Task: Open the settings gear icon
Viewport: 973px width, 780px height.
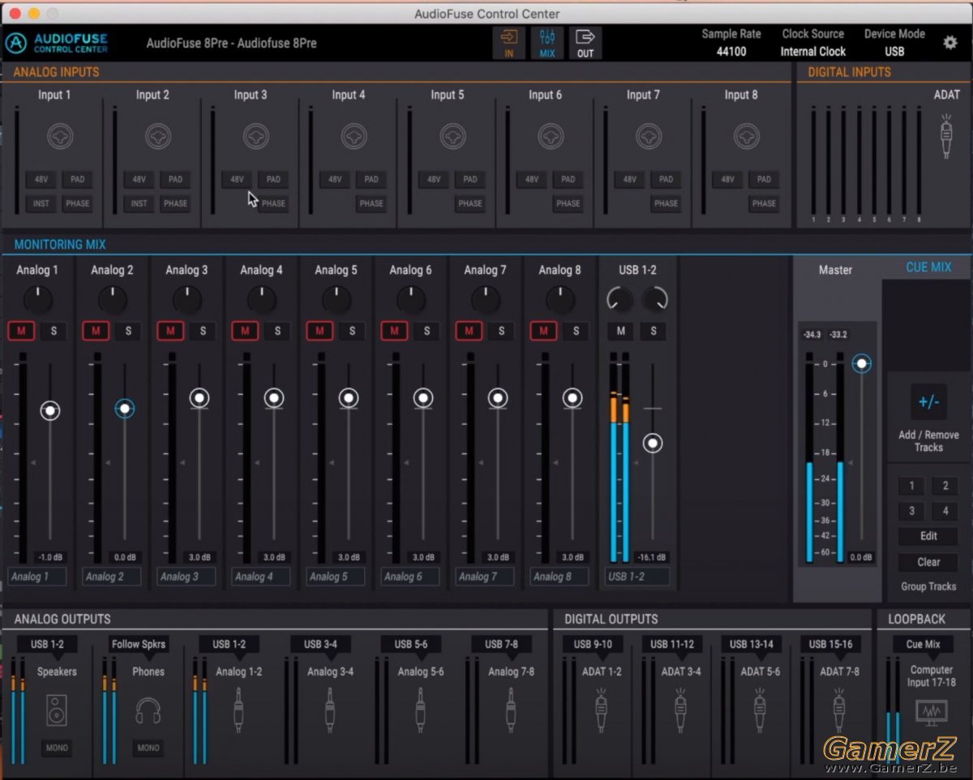Action: coord(950,42)
